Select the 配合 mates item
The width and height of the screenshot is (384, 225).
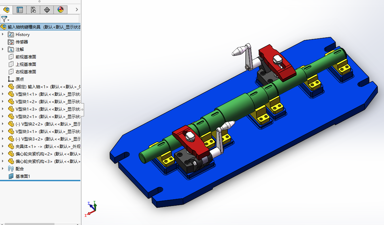pyautogui.click(x=20, y=169)
